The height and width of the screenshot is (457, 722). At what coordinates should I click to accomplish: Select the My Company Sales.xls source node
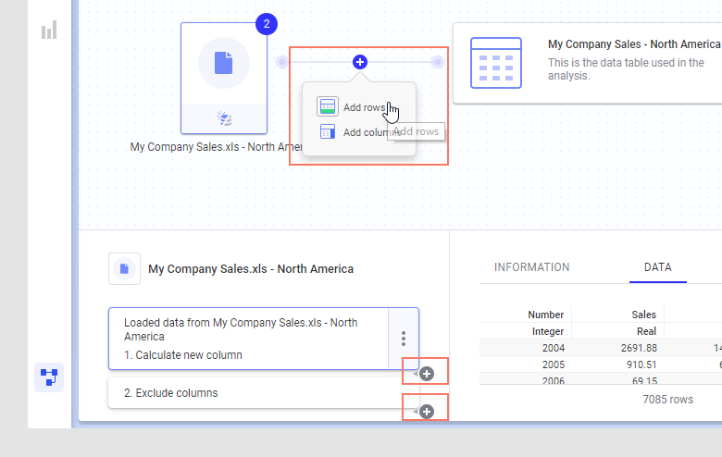pos(224,63)
